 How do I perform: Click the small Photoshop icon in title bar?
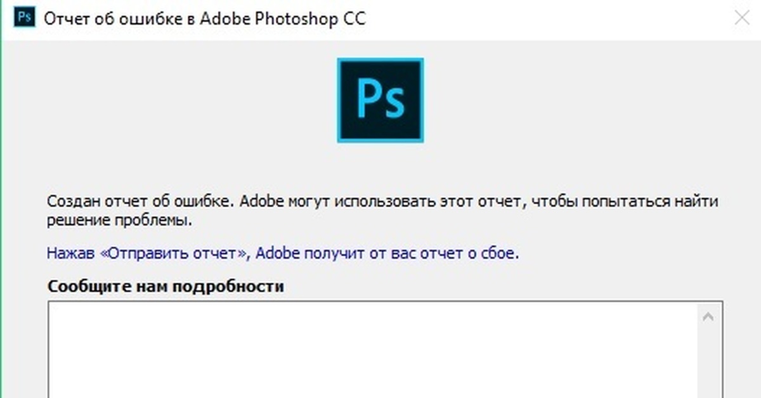click(25, 18)
